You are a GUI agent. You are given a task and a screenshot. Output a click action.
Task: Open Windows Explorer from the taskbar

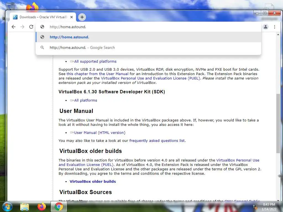(25, 207)
